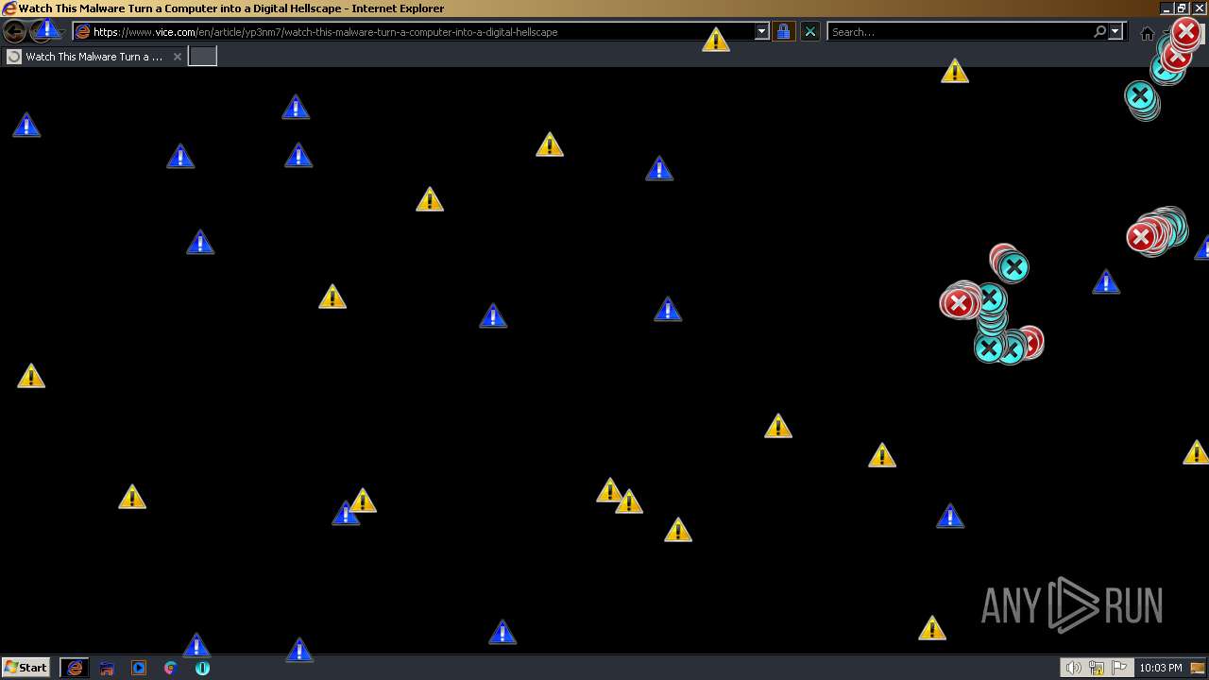Launch Windows Media Player from taskbar
The image size is (1209, 680).
click(139, 668)
